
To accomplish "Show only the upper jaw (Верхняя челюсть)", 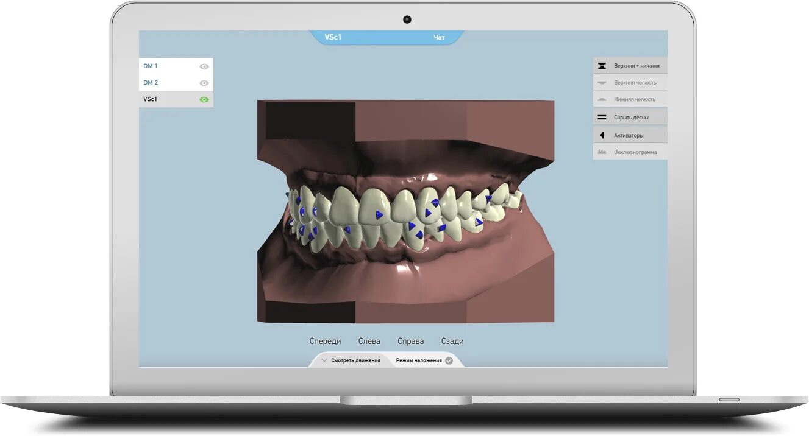I will pyautogui.click(x=630, y=82).
